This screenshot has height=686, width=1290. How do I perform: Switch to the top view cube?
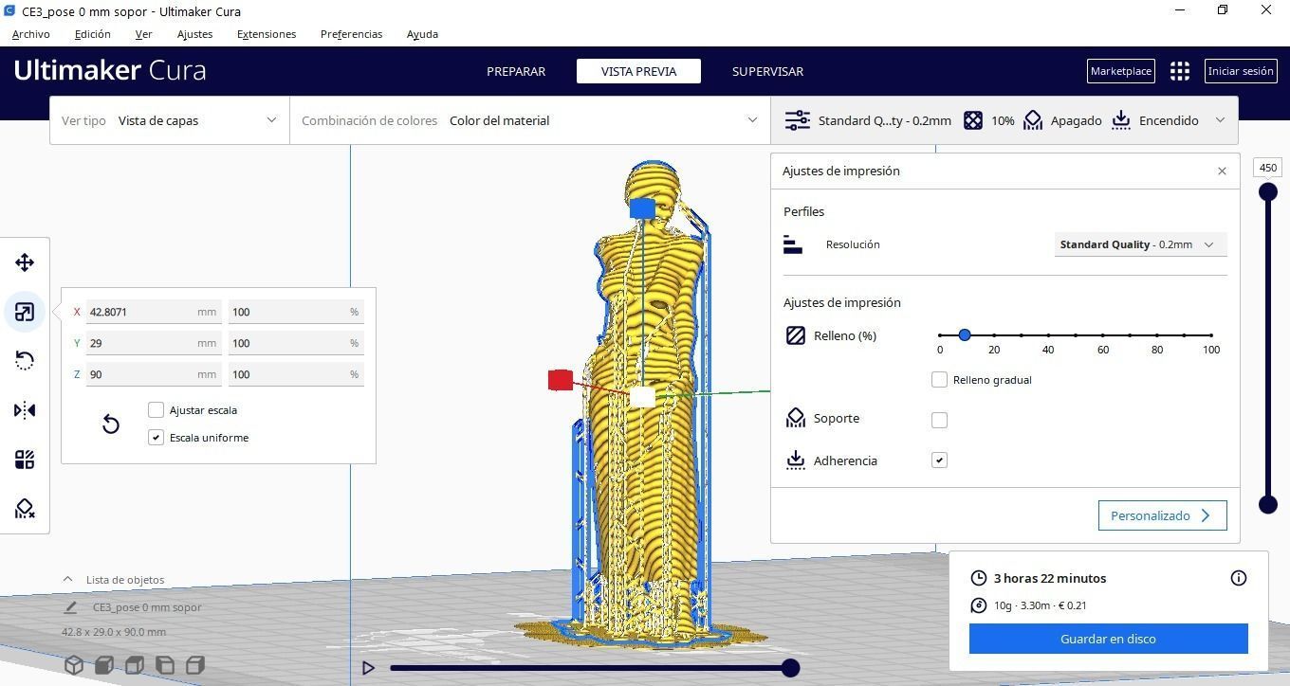[x=135, y=665]
